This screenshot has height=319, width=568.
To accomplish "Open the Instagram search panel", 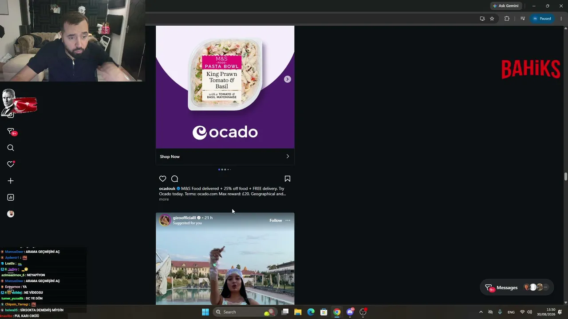I will pyautogui.click(x=11, y=148).
